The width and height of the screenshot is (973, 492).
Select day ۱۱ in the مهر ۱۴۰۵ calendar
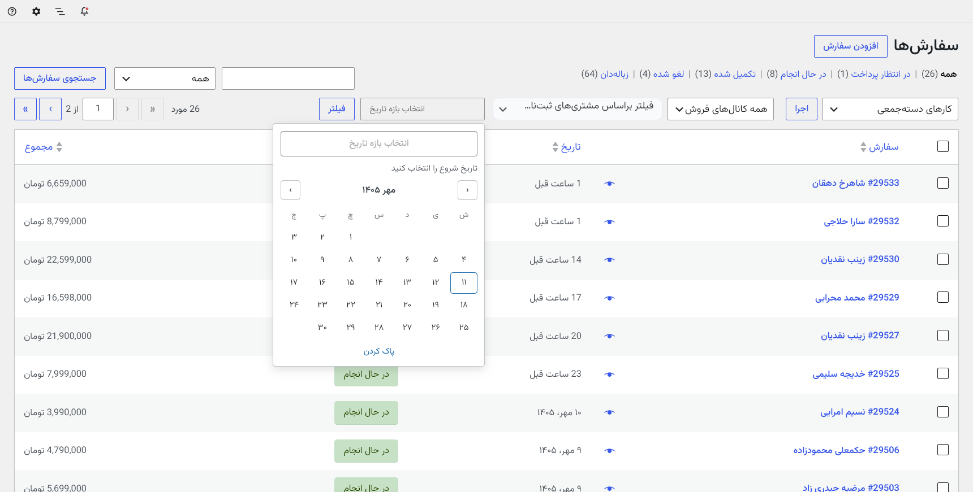(x=464, y=283)
